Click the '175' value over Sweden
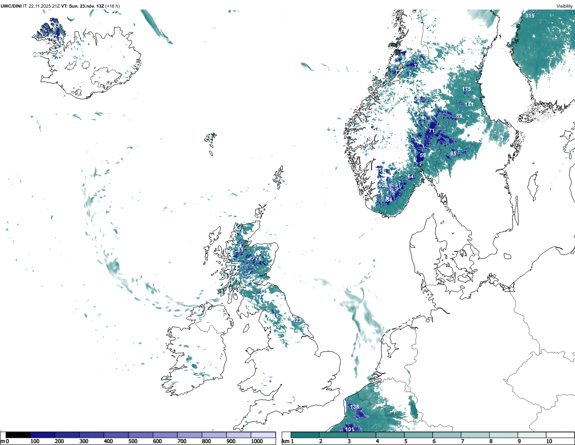This screenshot has height=445, width=575. [467, 89]
